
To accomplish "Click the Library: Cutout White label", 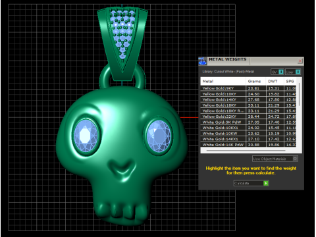I will pos(228,72).
